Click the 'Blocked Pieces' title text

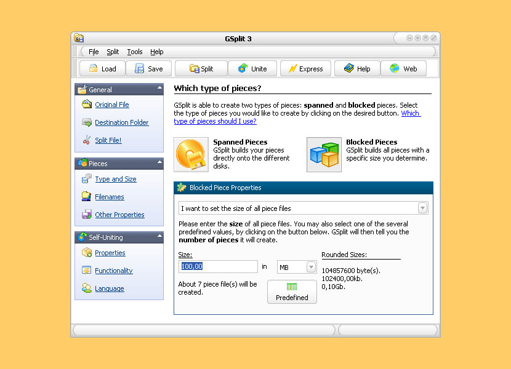[x=371, y=142]
